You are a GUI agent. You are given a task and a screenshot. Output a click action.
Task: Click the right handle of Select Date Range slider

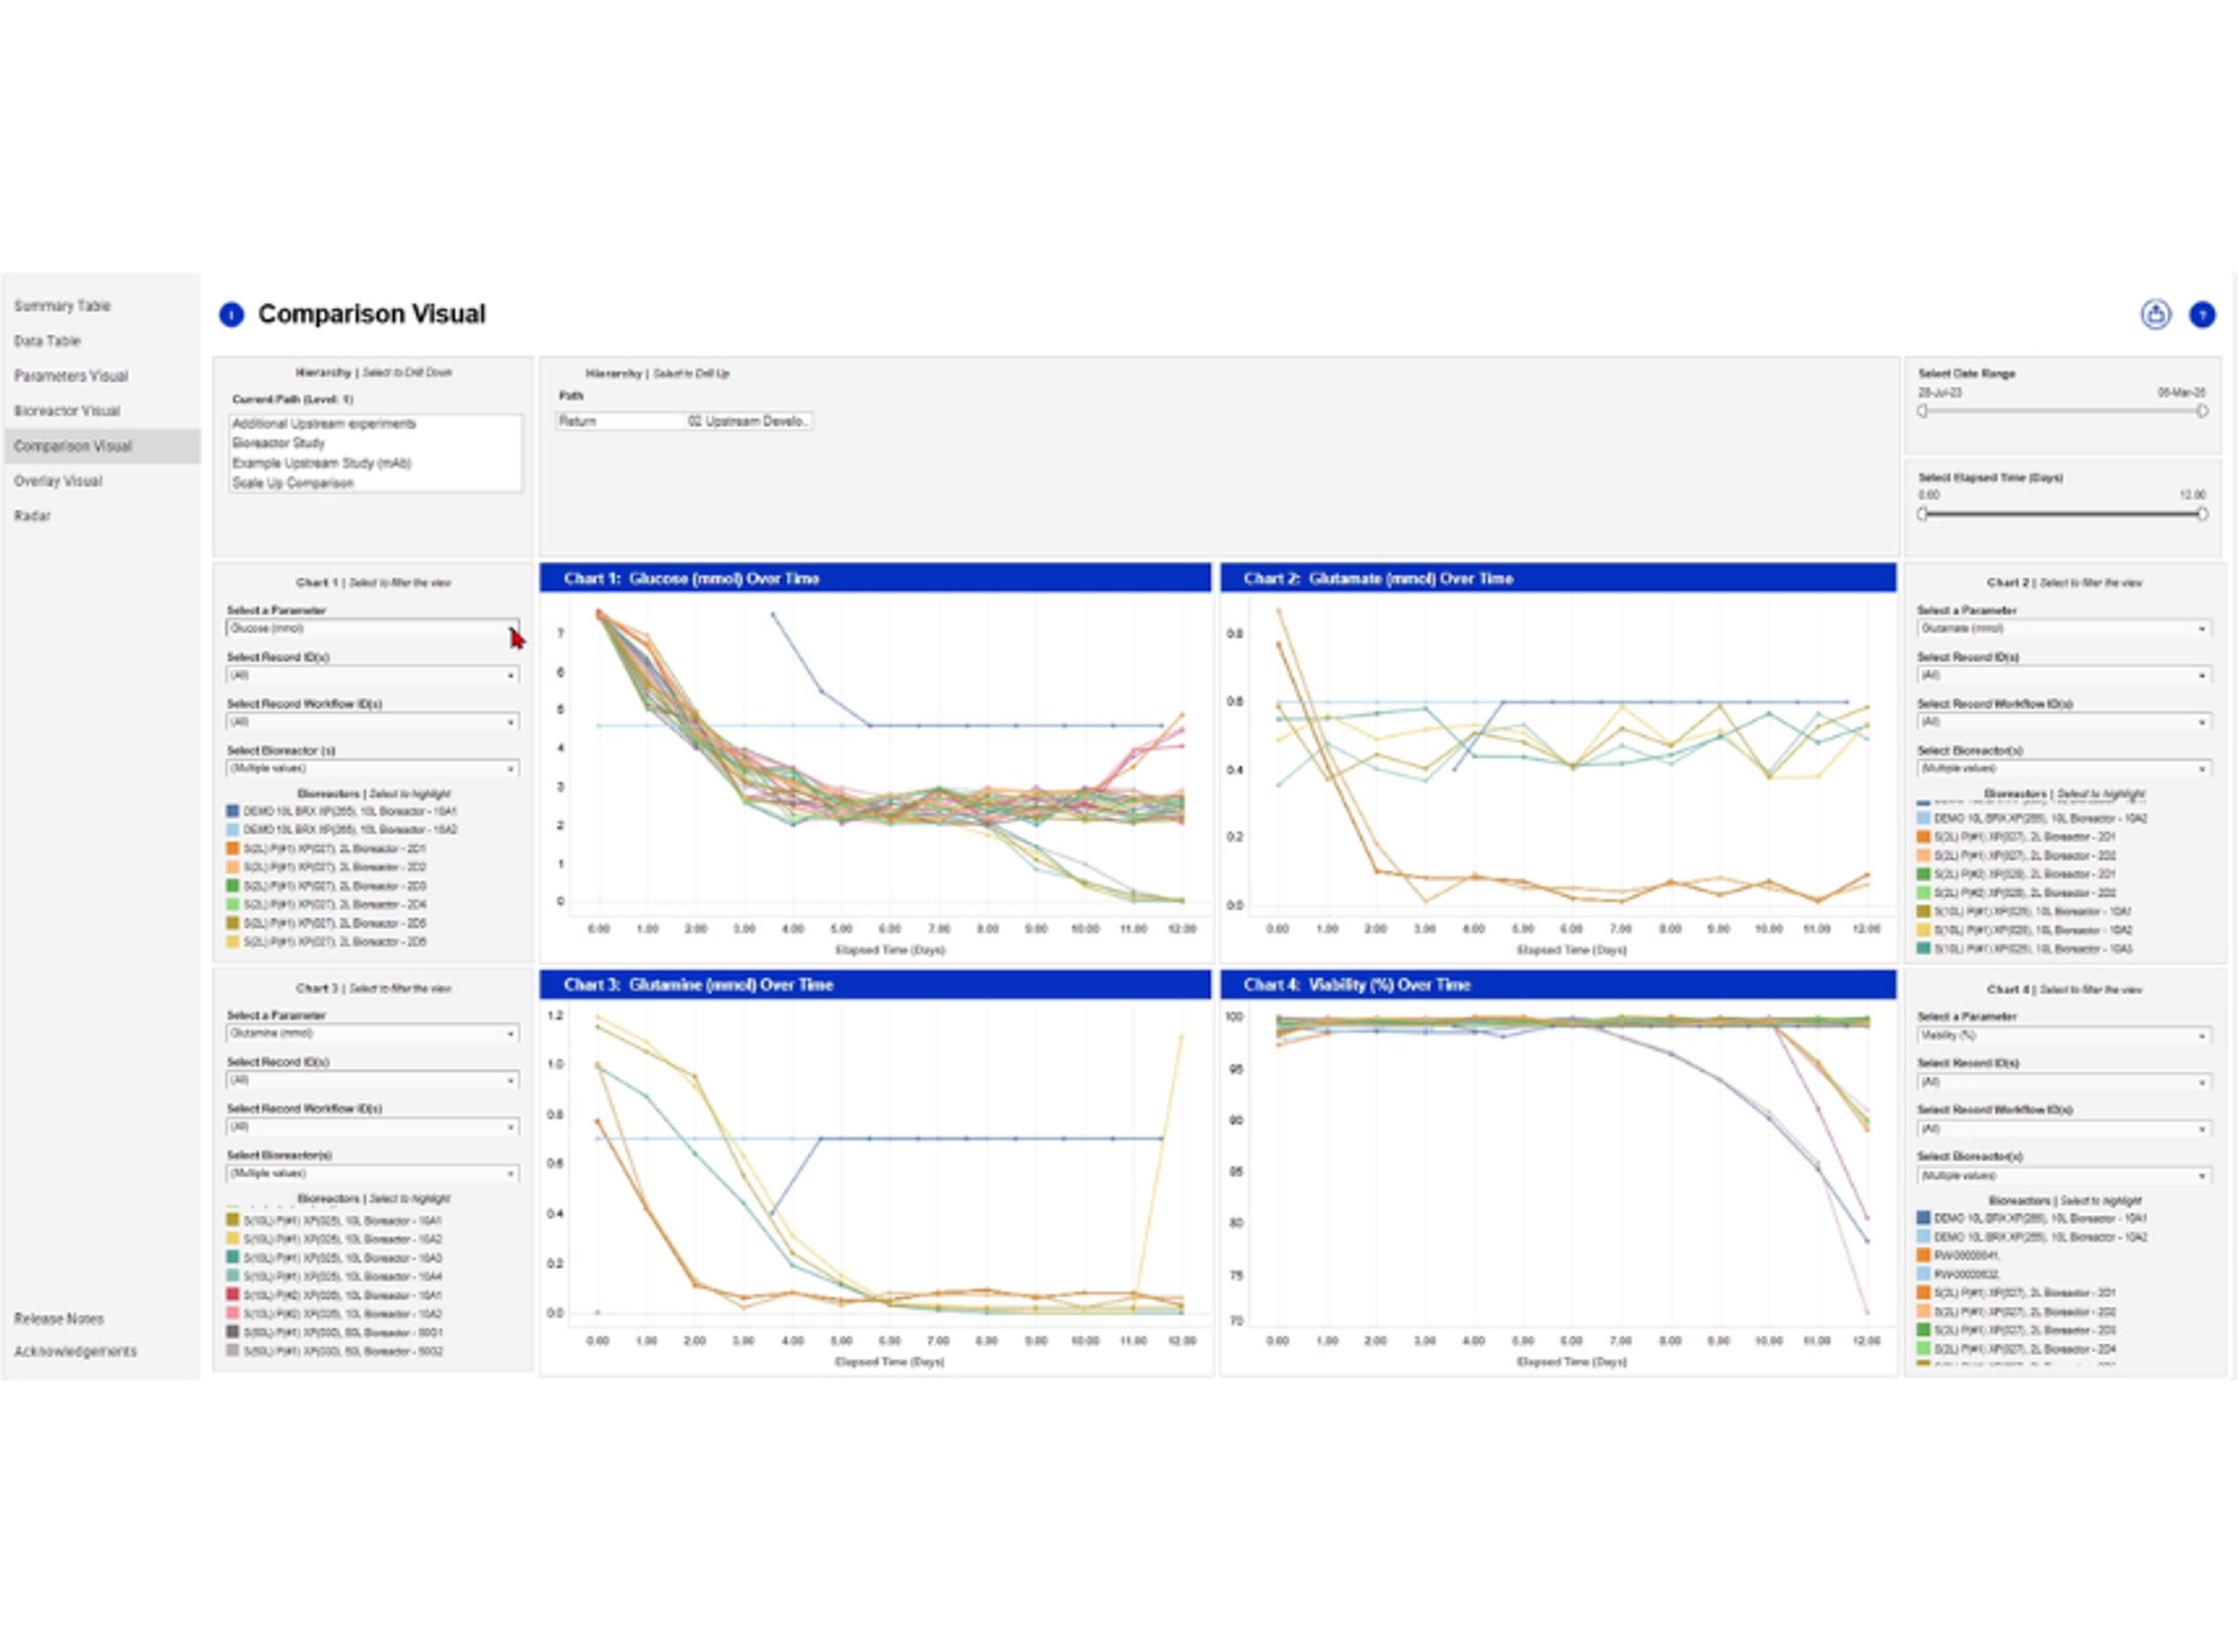[2202, 412]
